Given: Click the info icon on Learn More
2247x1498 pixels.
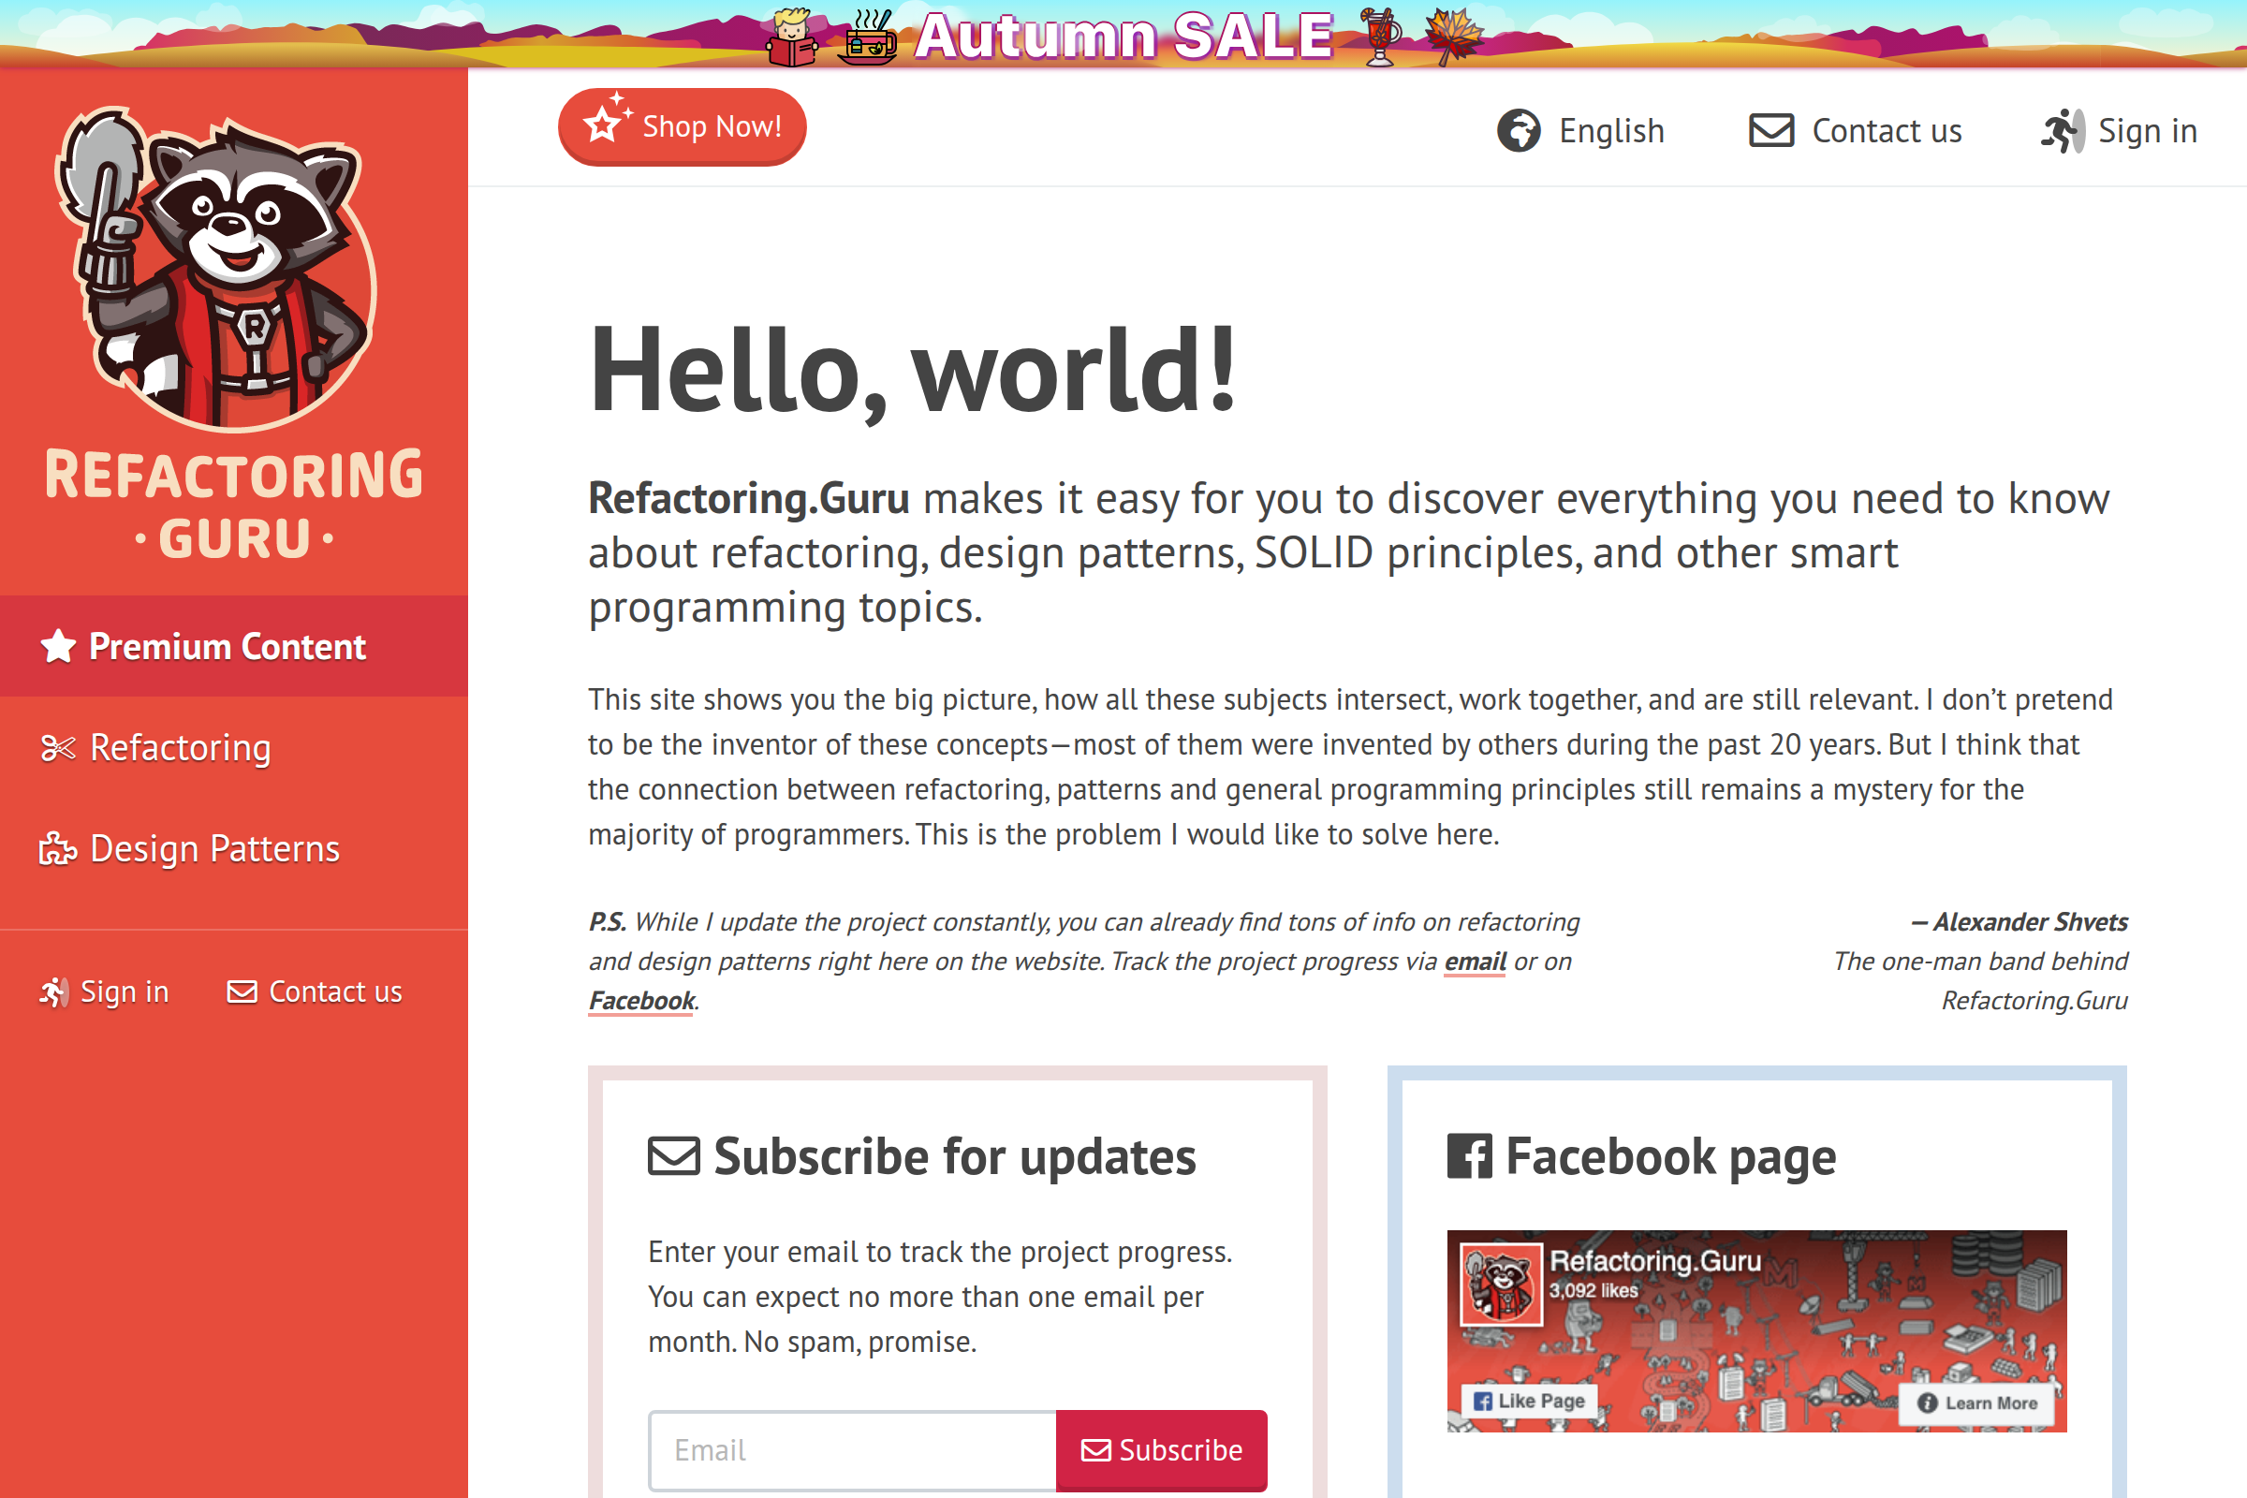Looking at the screenshot, I should (x=1927, y=1403).
